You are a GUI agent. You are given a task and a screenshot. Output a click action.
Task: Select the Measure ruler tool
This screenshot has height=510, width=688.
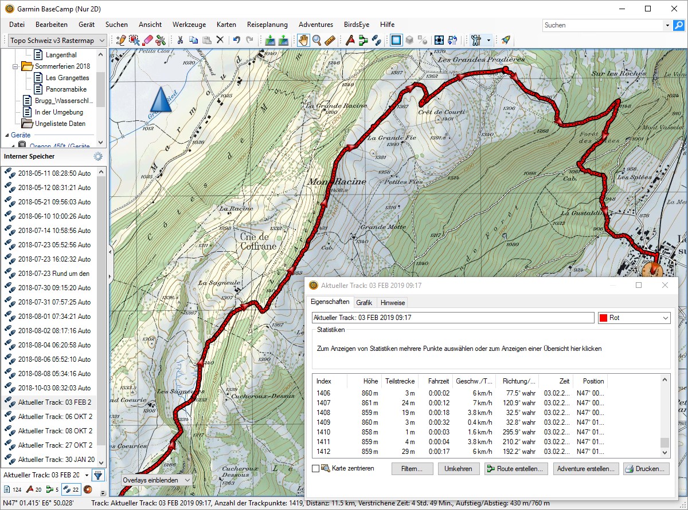click(330, 40)
